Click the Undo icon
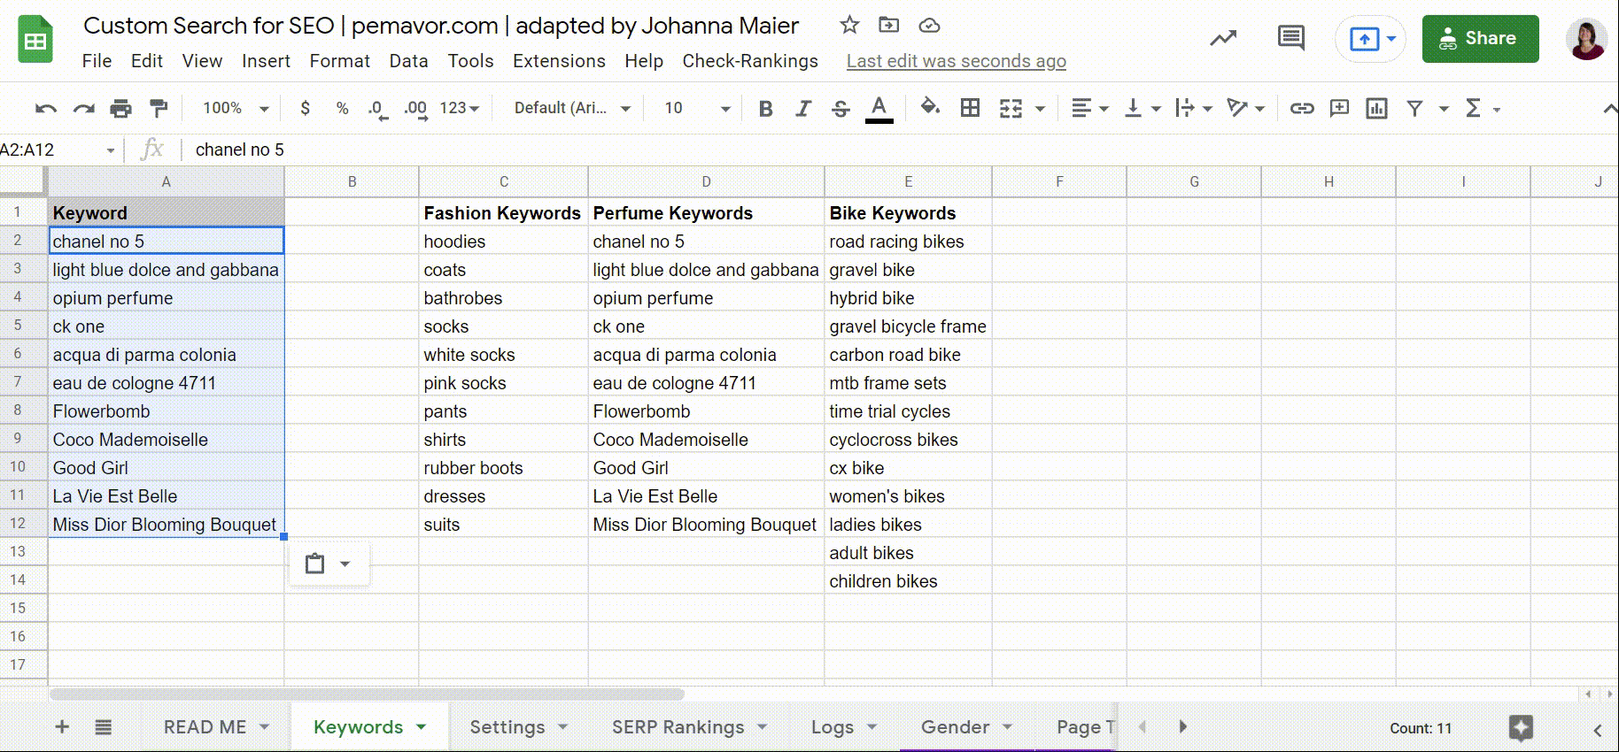Image resolution: width=1619 pixels, height=752 pixels. click(46, 108)
